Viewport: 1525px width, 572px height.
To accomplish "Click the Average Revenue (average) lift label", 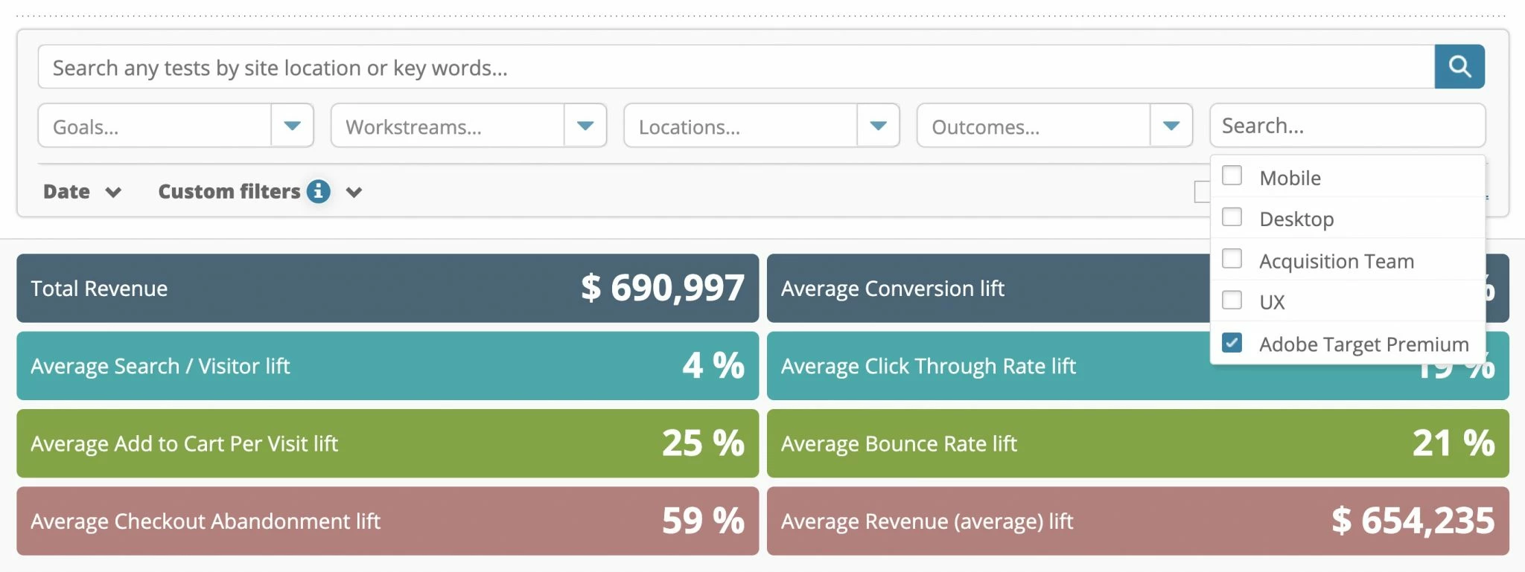I will (x=927, y=521).
